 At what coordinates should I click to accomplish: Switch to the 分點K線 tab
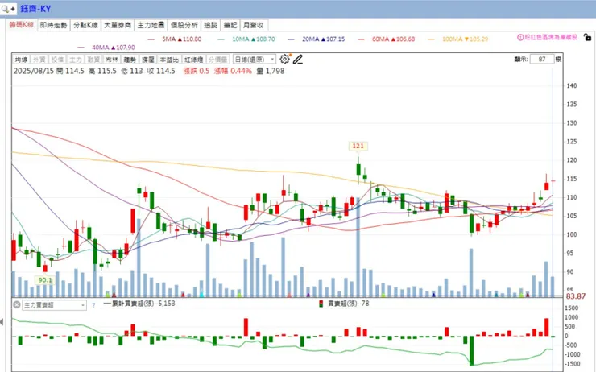[86, 25]
